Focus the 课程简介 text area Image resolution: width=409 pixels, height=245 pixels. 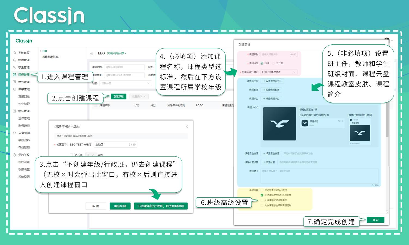click(x=320, y=176)
